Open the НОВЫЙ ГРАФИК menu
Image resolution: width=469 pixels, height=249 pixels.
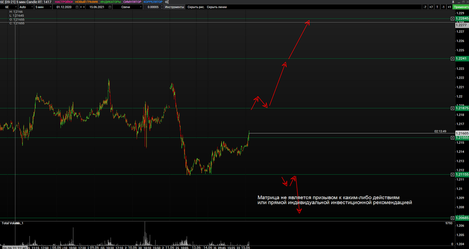tap(86, 2)
